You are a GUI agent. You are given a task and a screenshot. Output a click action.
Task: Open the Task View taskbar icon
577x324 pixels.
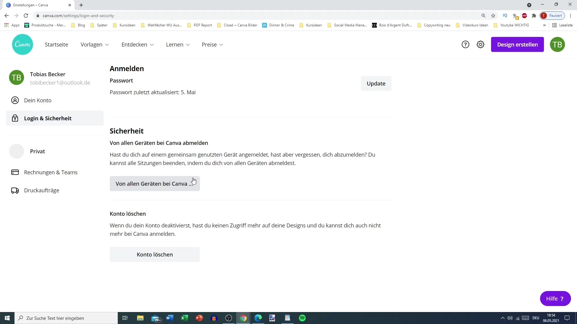pyautogui.click(x=125, y=318)
